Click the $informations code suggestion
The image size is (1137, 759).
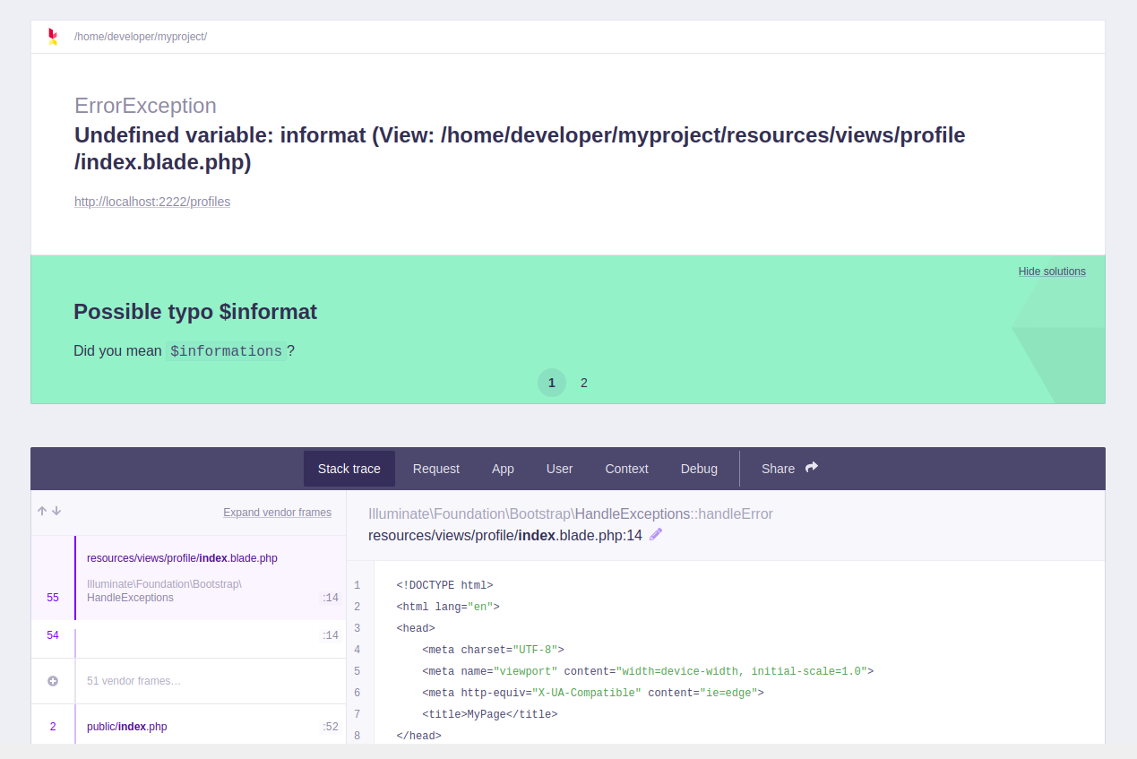[x=226, y=351]
